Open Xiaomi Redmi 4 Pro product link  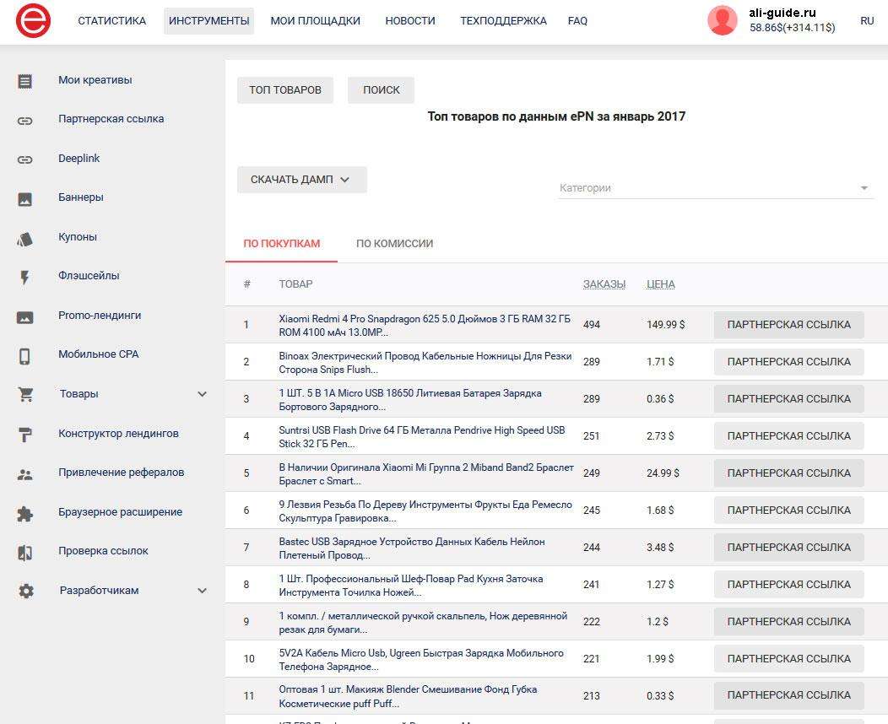pos(425,326)
